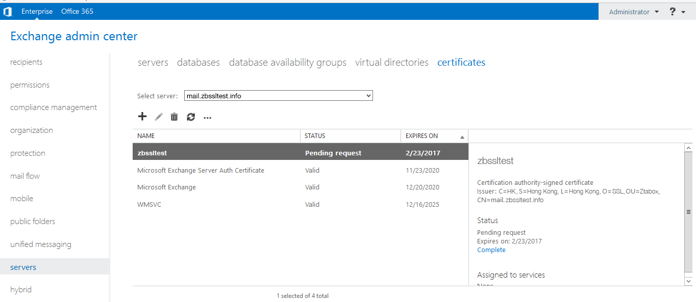Viewport: 696px width, 302px height.
Task: Switch to the virtual directories tab
Action: (x=391, y=62)
